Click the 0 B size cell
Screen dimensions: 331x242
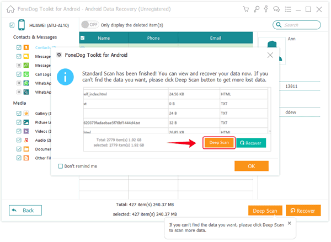click(194, 104)
